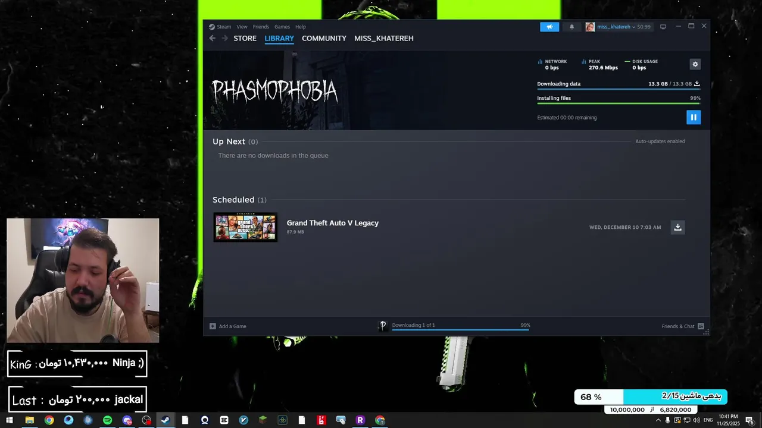The height and width of the screenshot is (428, 762).
Task: Click Steam taskbar icon
Action: pos(165,420)
